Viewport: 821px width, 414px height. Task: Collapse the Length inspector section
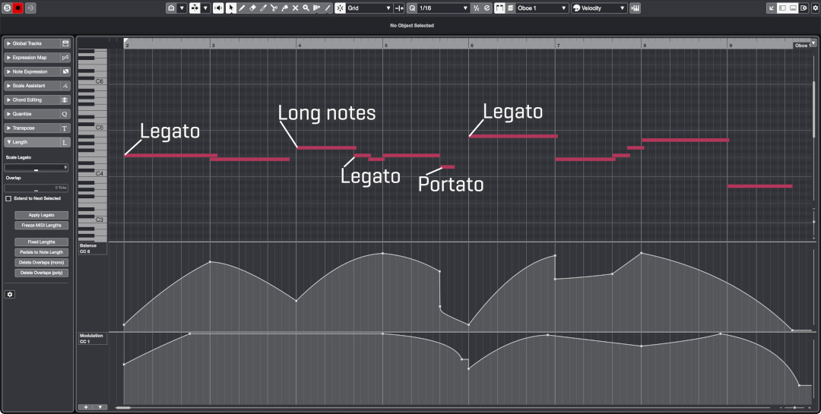pyautogui.click(x=37, y=142)
